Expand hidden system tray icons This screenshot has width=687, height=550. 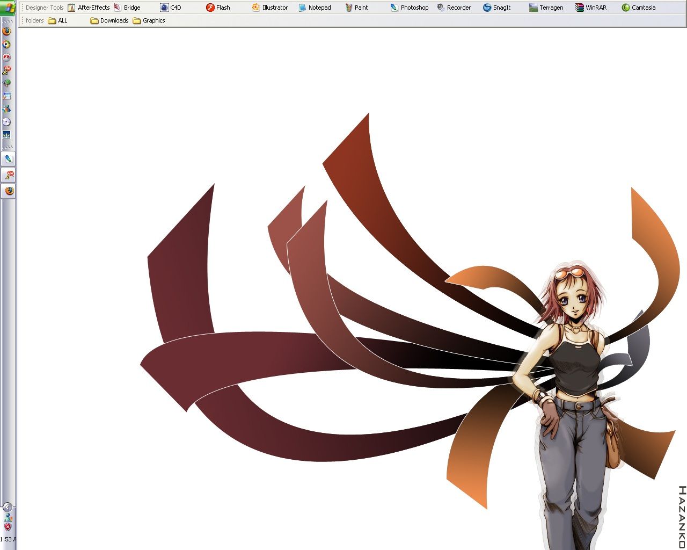click(x=8, y=507)
